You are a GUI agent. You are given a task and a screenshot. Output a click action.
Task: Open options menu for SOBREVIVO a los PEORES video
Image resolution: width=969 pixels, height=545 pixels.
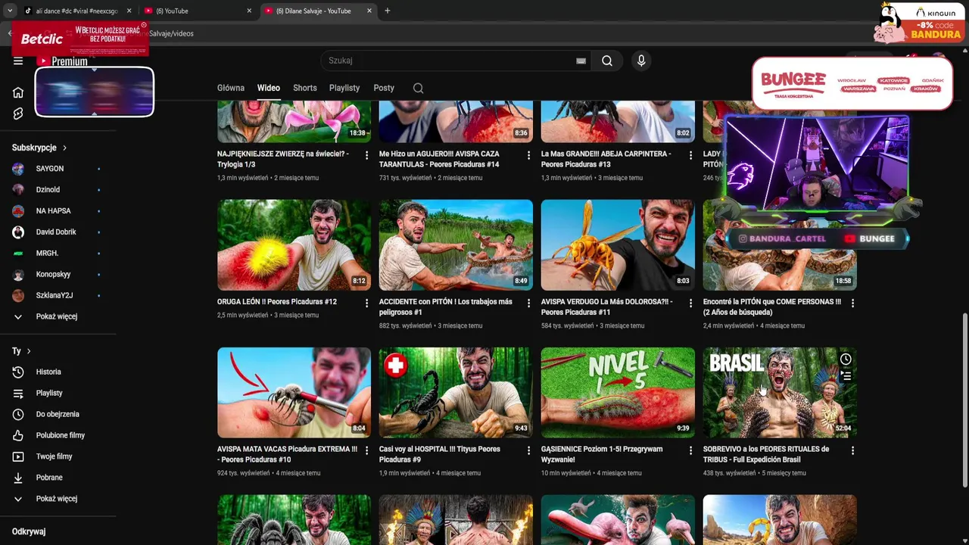(x=852, y=450)
